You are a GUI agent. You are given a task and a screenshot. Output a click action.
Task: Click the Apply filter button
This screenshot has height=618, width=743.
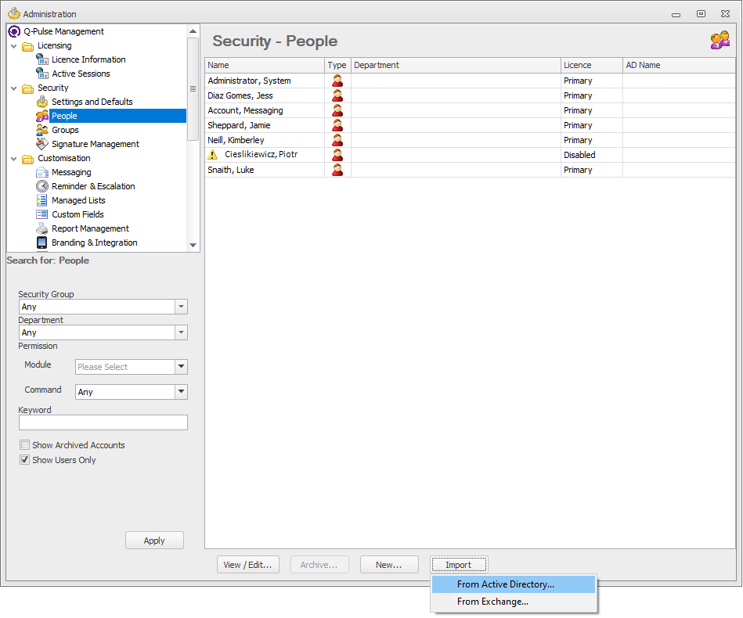click(154, 541)
